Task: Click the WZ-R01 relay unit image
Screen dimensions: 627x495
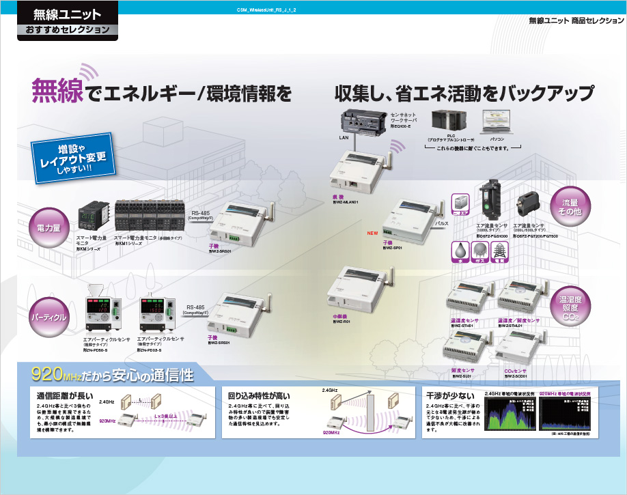Action: point(361,290)
